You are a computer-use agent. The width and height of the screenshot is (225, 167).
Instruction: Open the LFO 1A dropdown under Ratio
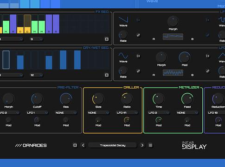click(x=127, y=113)
